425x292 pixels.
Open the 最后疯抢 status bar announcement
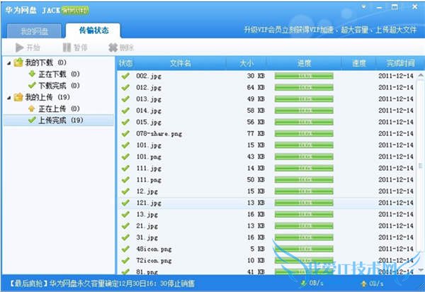click(x=102, y=283)
